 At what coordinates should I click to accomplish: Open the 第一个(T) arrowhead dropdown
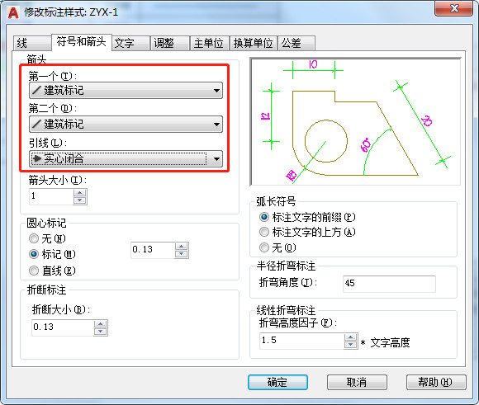pos(126,91)
